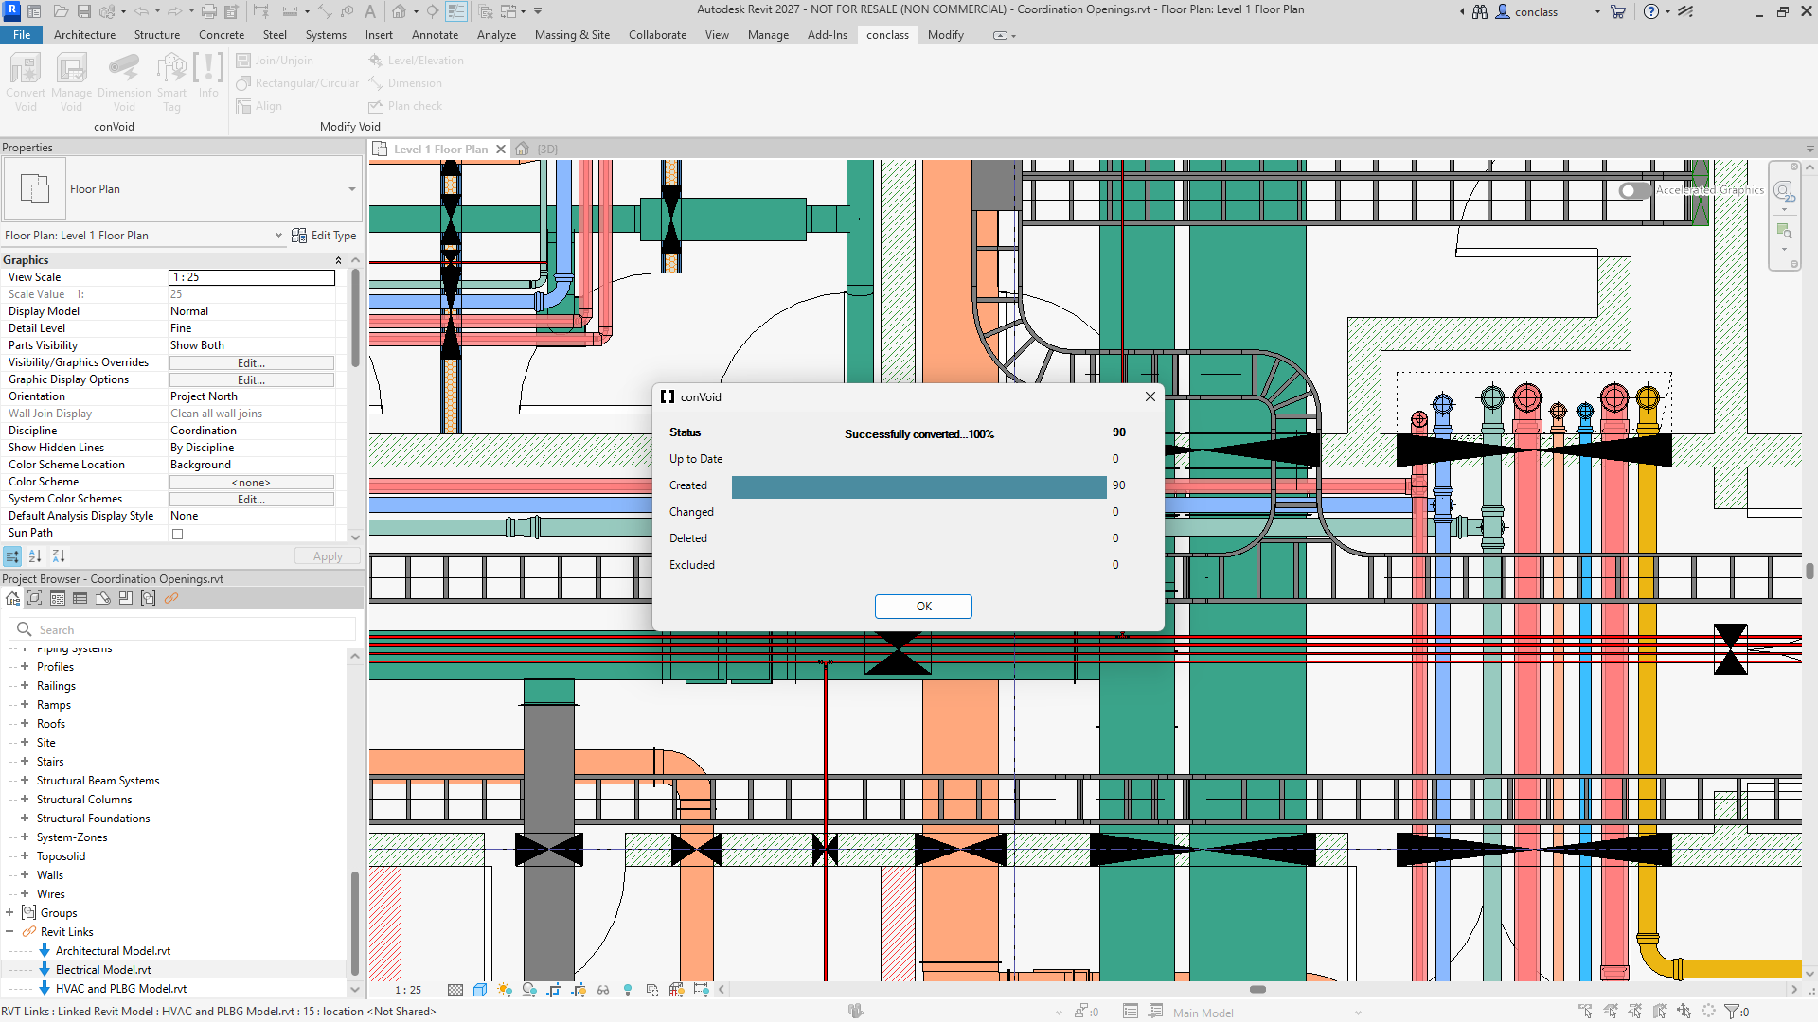Toggle Shadows icon in view control bar
Viewport: 1818px width, 1022px height.
pos(529,990)
